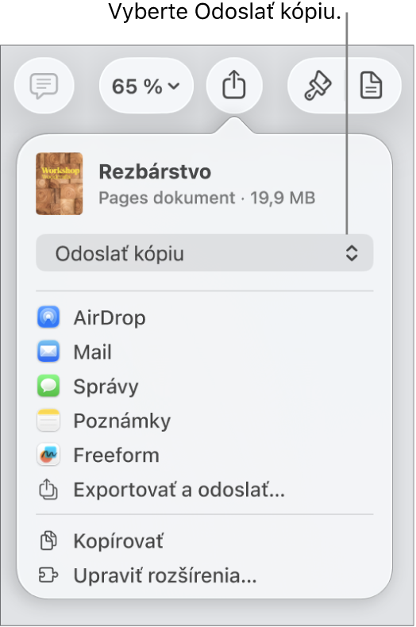
Task: Click the Share toolbar icon
Action: [x=234, y=85]
